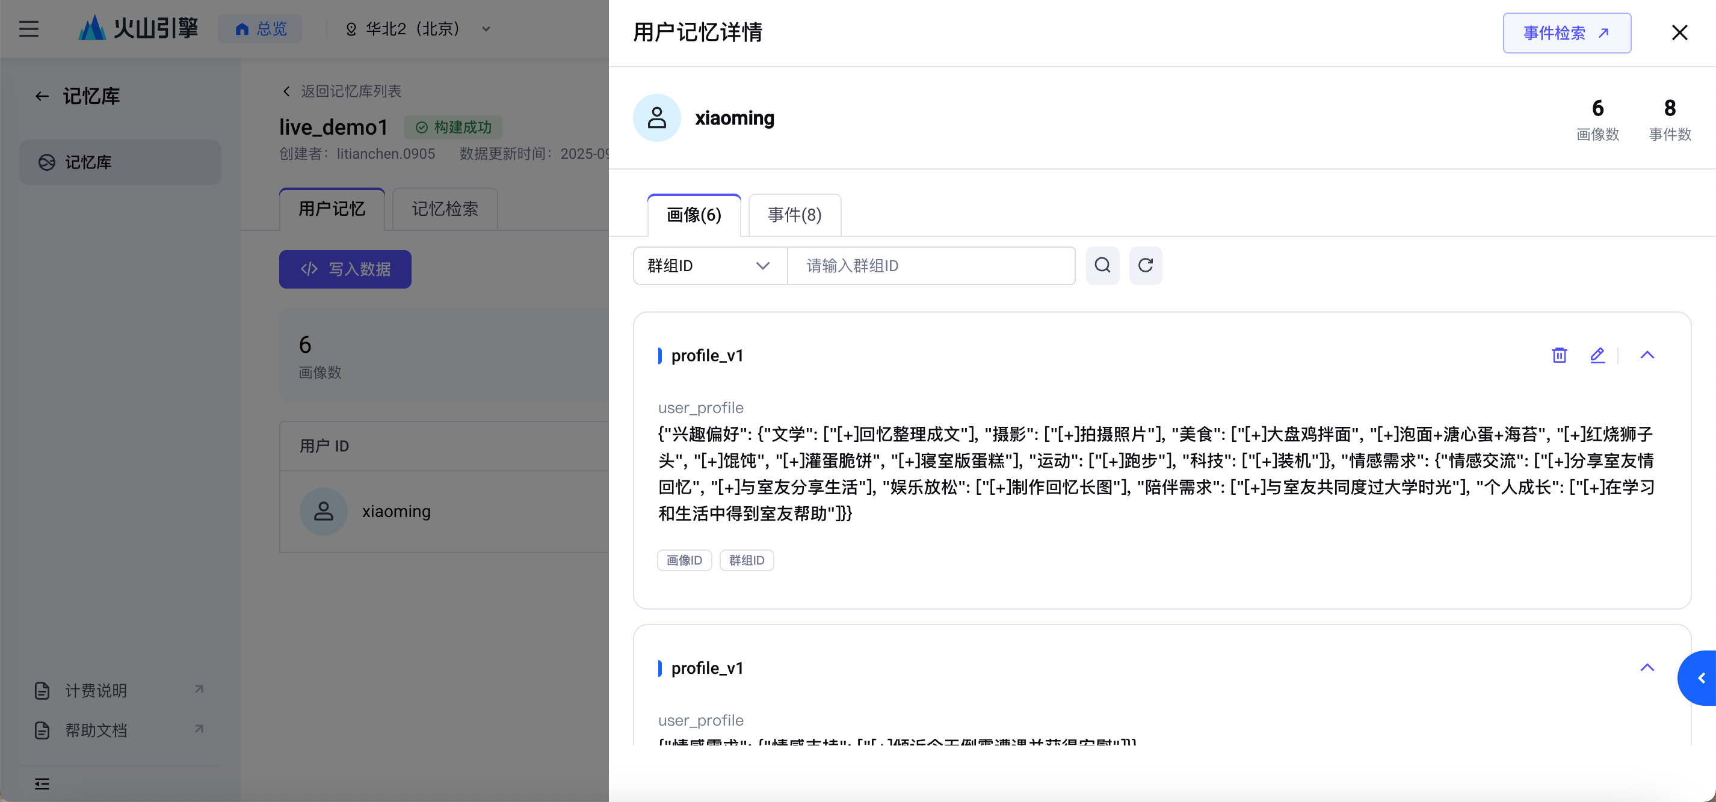Open the 群组ID filter dropdown
Screen dimensions: 1716x802
point(709,266)
